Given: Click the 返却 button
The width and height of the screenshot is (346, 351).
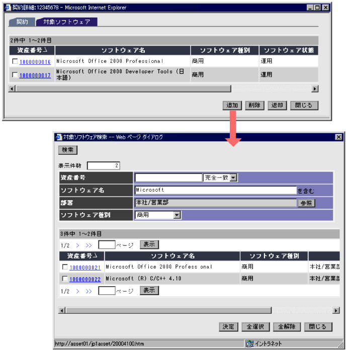Looking at the screenshot, I should pyautogui.click(x=277, y=105).
